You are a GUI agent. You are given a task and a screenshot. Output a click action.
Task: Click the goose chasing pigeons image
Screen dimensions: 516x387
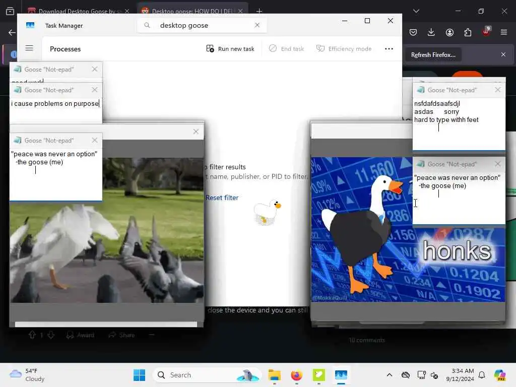(x=107, y=230)
